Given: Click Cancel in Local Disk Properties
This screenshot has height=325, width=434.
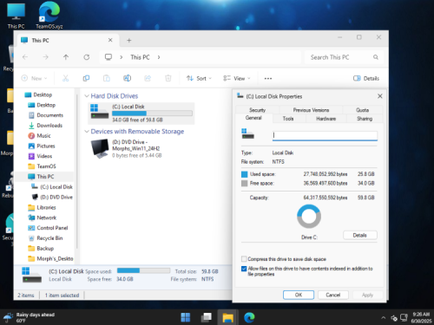Looking at the screenshot, I should pyautogui.click(x=333, y=295).
